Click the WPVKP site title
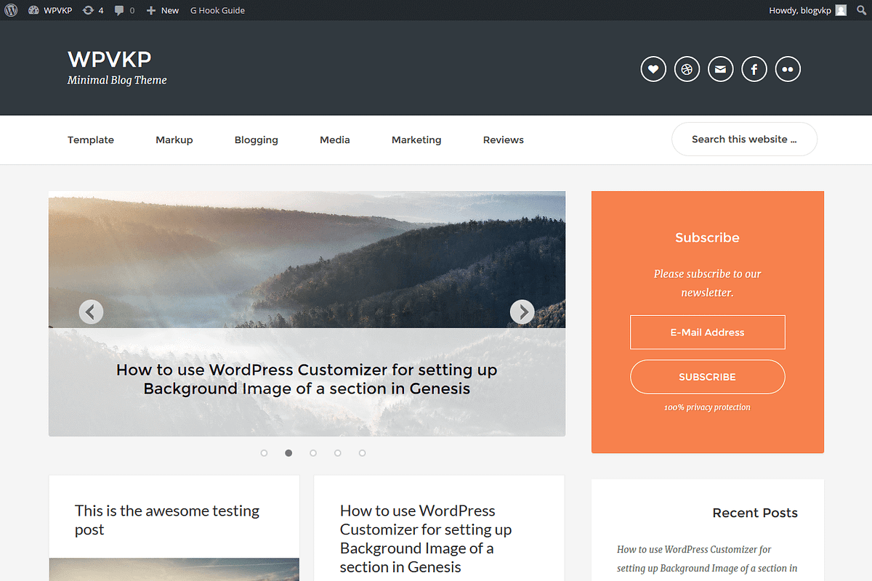 110,59
